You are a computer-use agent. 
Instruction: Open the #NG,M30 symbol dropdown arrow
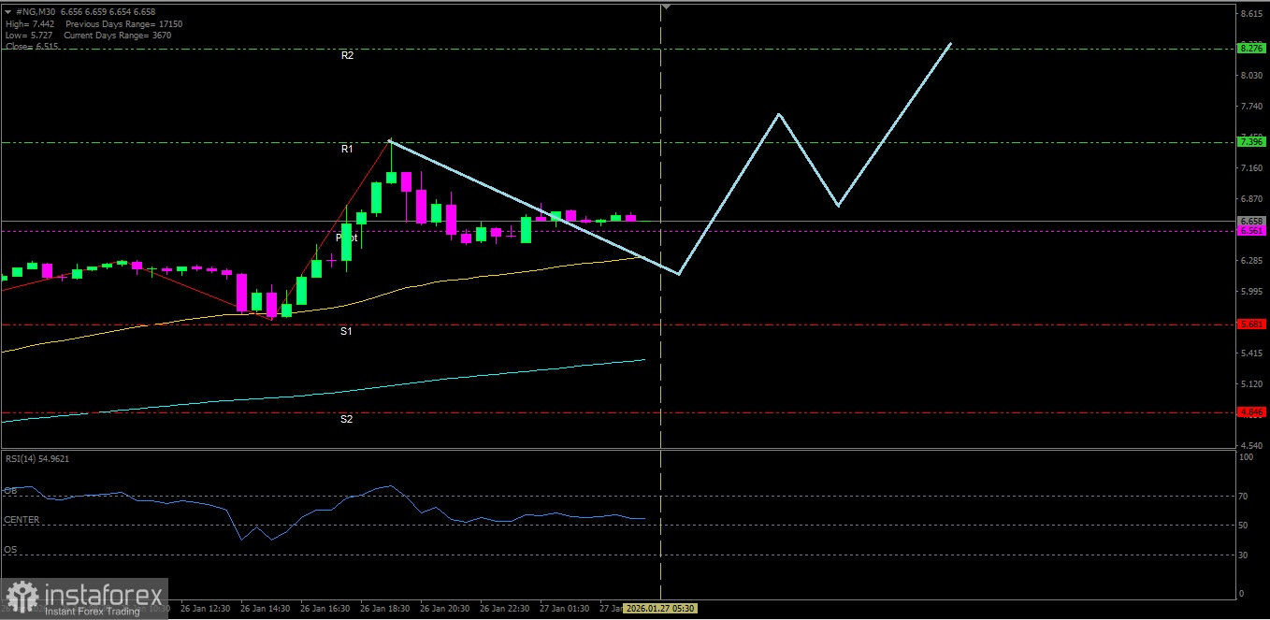coord(8,11)
